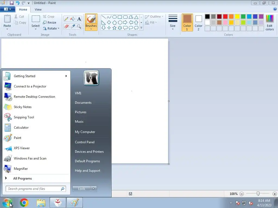The height and width of the screenshot is (208, 278).
Task: Open the Select dropdown arrow
Action: (x=36, y=29)
